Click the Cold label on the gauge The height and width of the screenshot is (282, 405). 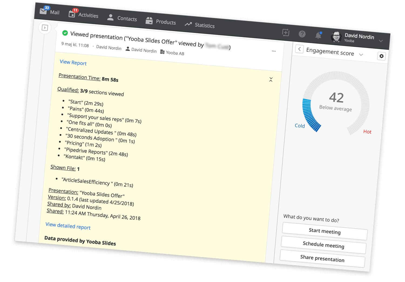(300, 126)
